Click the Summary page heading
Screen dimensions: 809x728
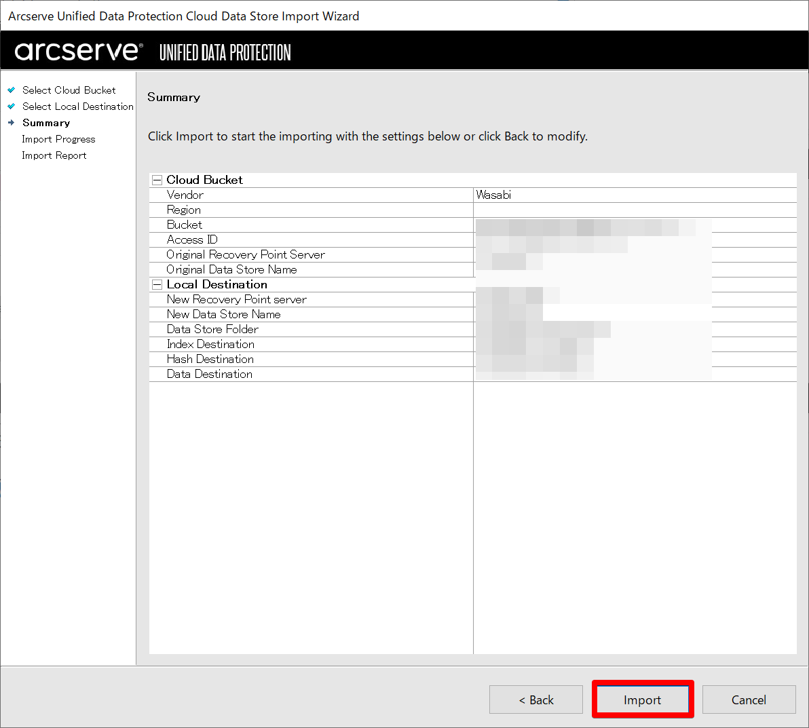pos(174,98)
